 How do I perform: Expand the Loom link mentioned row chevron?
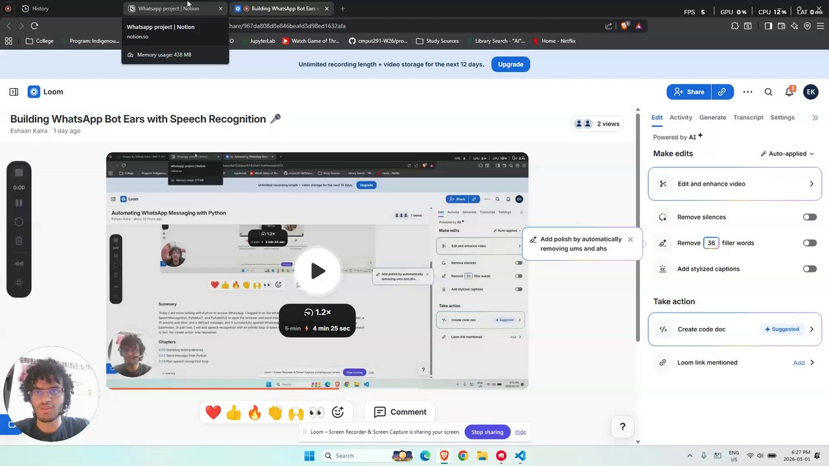(812, 363)
